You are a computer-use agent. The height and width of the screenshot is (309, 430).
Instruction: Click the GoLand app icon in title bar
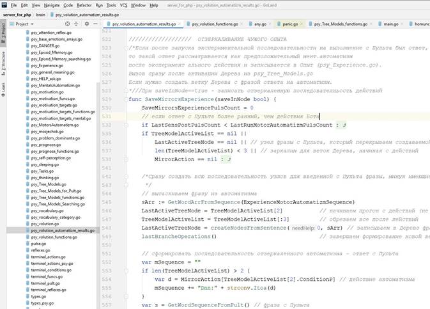point(4,4)
